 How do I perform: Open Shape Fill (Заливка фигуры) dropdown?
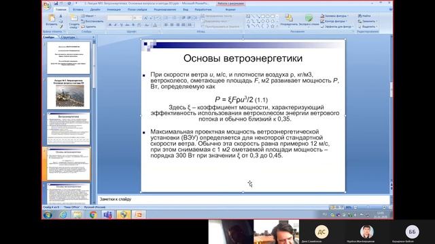tap(334, 16)
